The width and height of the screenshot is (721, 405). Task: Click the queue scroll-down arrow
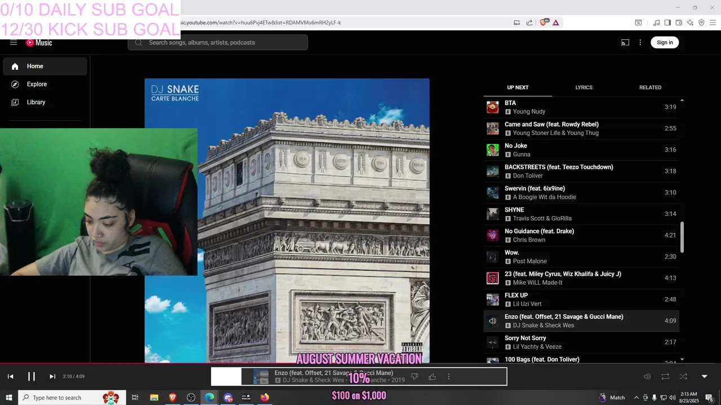pyautogui.click(x=682, y=359)
